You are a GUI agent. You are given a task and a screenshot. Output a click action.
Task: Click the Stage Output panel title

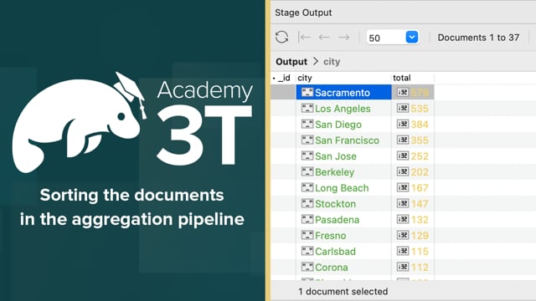pyautogui.click(x=303, y=13)
